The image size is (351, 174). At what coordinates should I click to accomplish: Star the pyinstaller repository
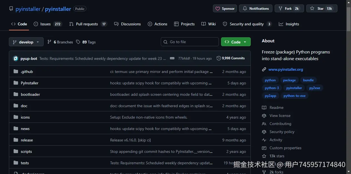(x=322, y=9)
